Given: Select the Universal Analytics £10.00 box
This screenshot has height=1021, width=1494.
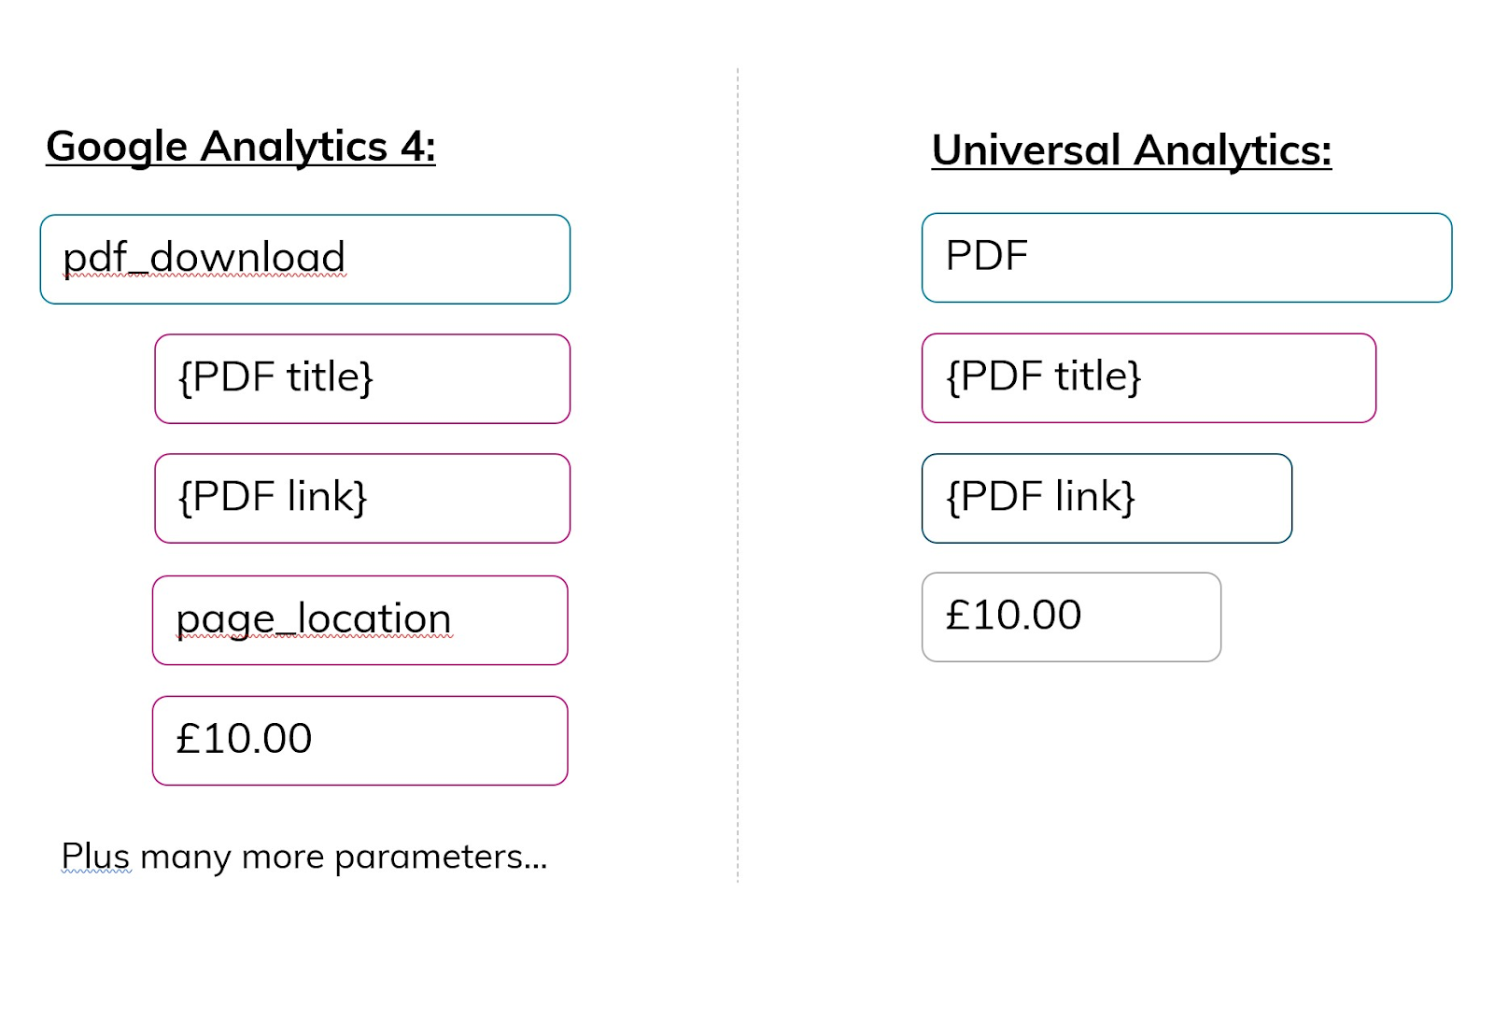Looking at the screenshot, I should click(1071, 617).
